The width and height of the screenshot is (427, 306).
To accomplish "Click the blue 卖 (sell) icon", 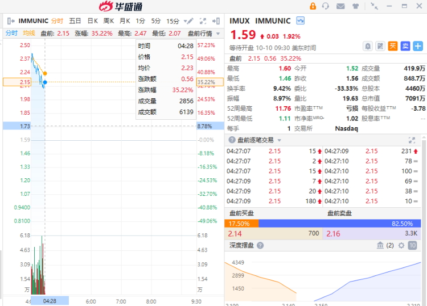I will [x=405, y=46].
